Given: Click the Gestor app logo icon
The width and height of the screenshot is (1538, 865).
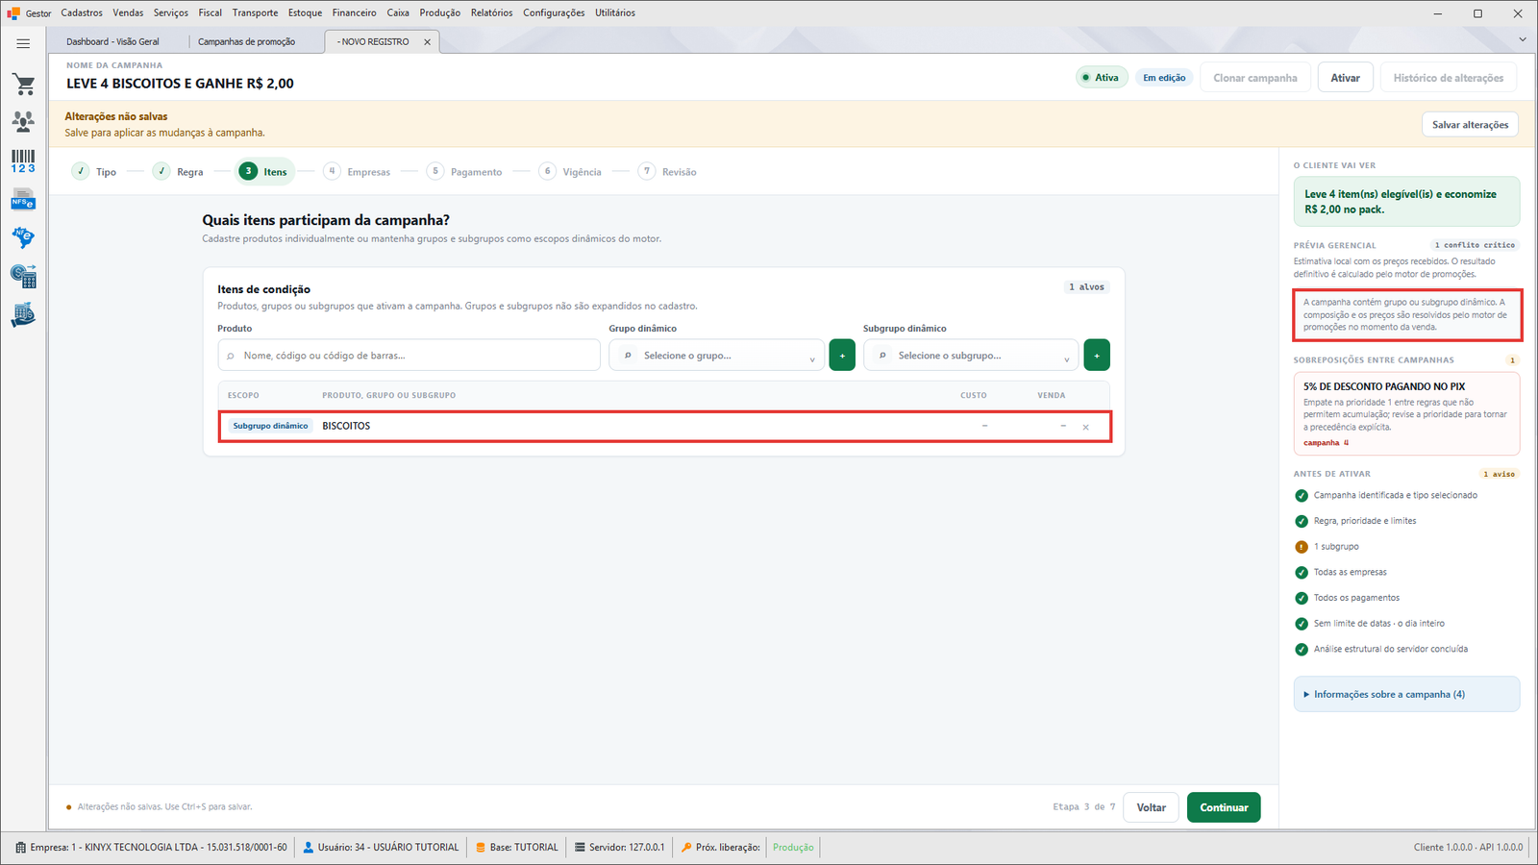Looking at the screenshot, I should [x=13, y=13].
